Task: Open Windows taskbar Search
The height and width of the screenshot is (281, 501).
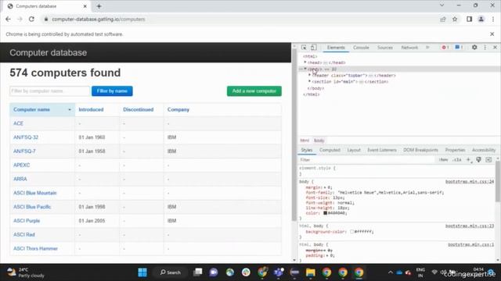Action: tap(171, 272)
